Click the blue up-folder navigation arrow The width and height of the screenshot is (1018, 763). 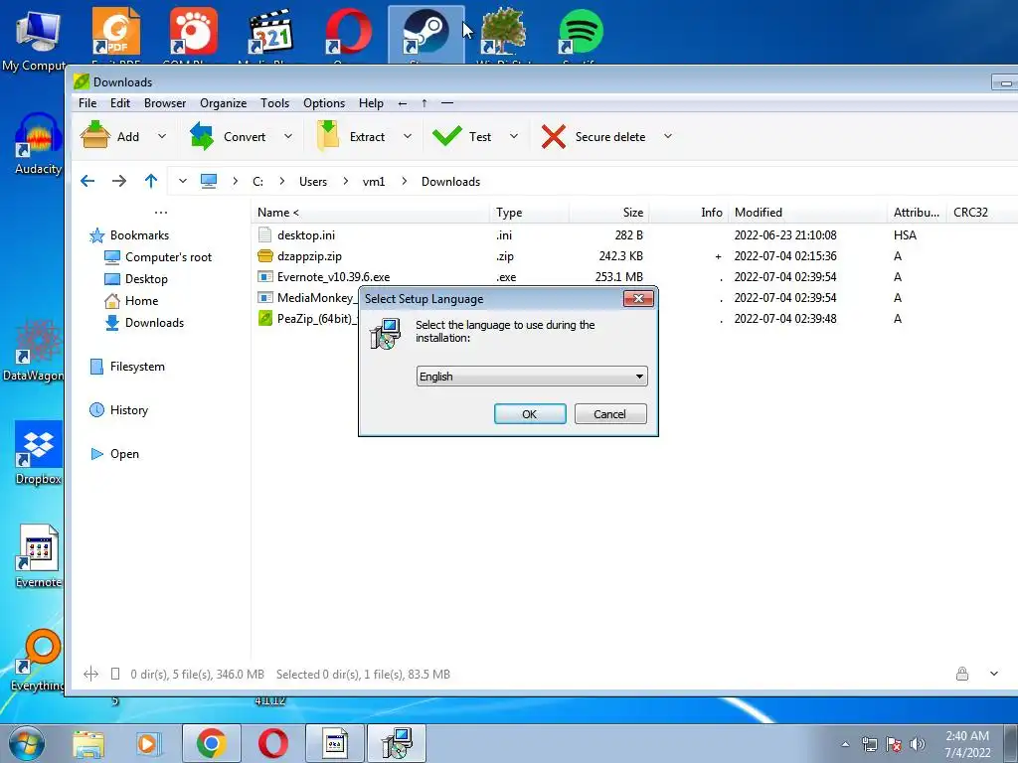point(151,181)
